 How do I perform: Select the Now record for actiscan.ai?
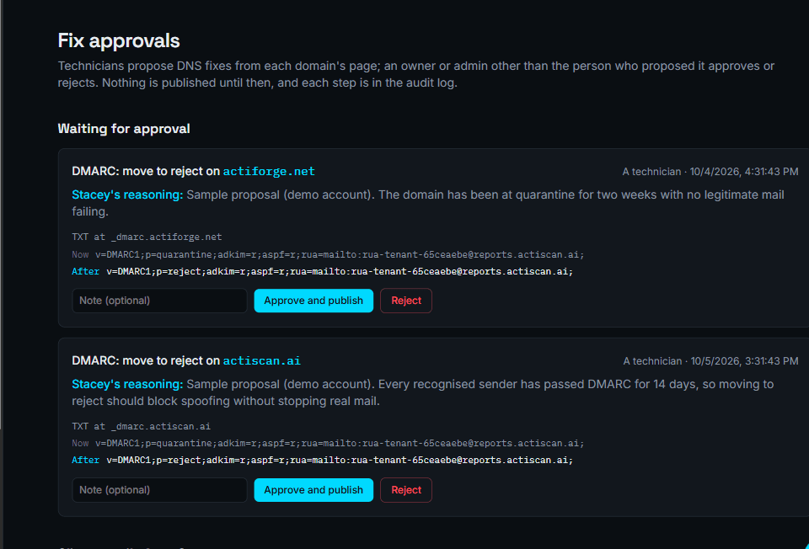pyautogui.click(x=328, y=443)
